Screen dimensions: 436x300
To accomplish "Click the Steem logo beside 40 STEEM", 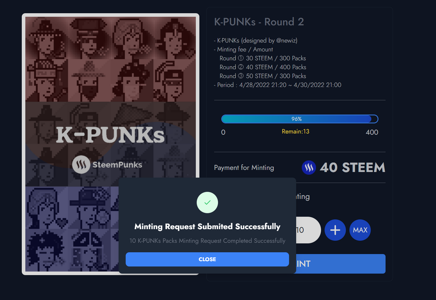I will (309, 168).
